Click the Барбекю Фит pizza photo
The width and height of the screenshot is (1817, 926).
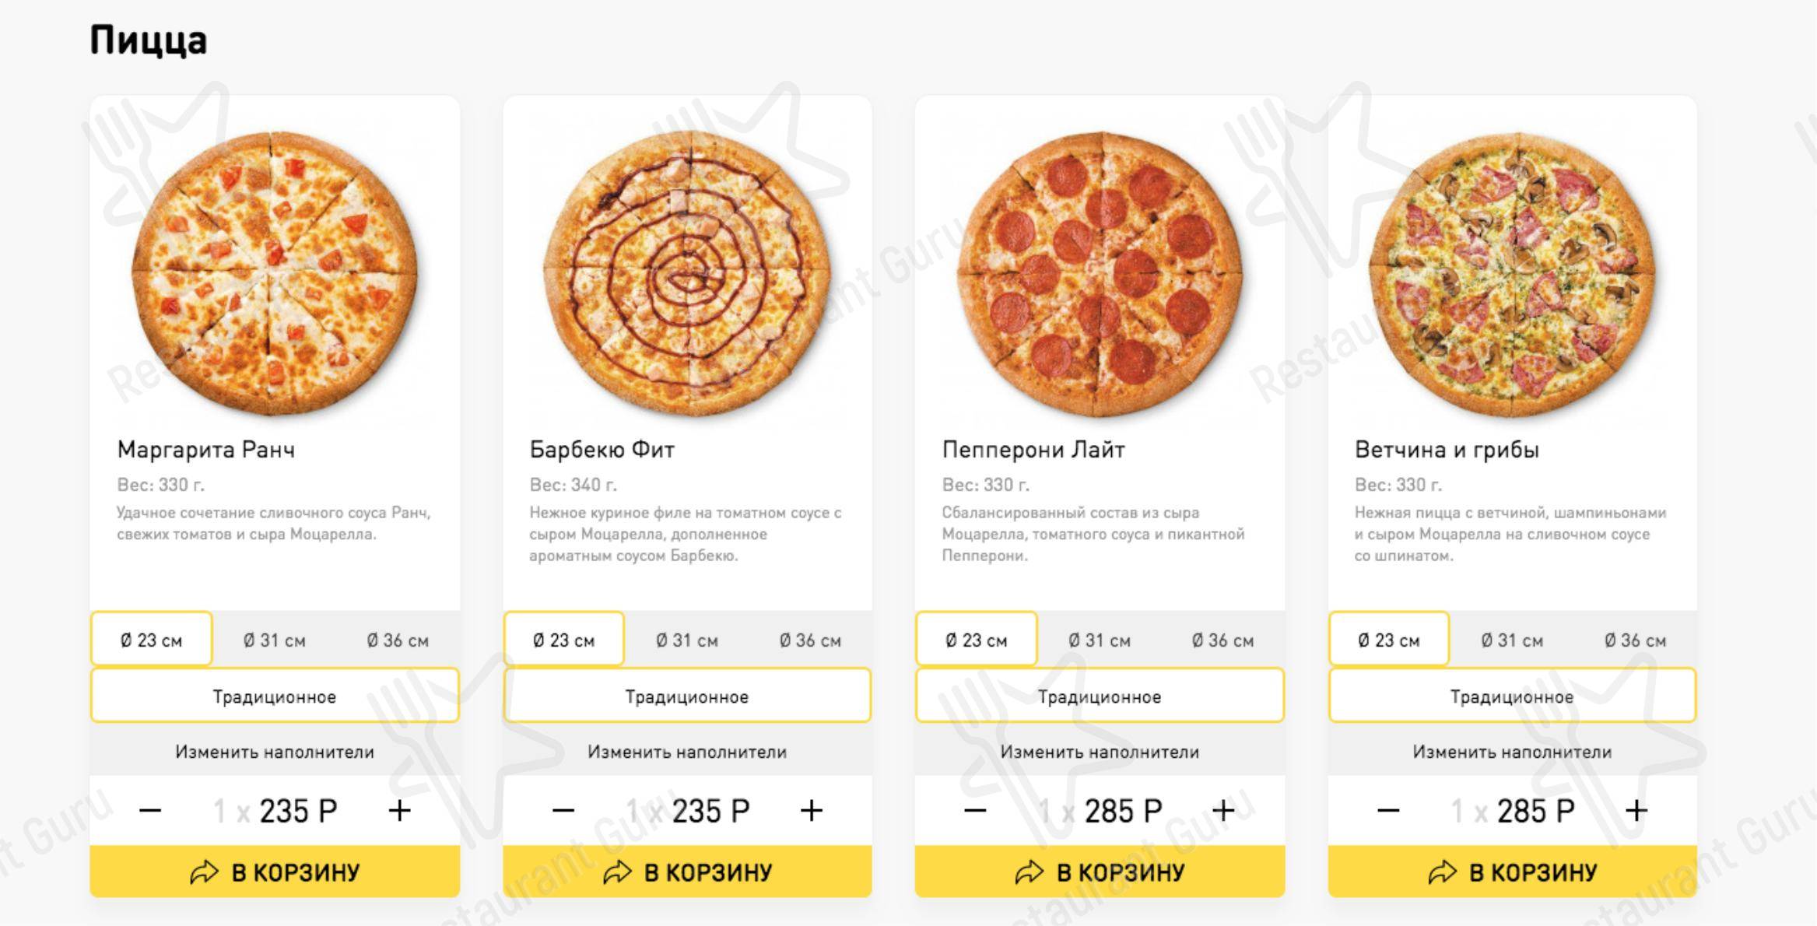coord(686,274)
